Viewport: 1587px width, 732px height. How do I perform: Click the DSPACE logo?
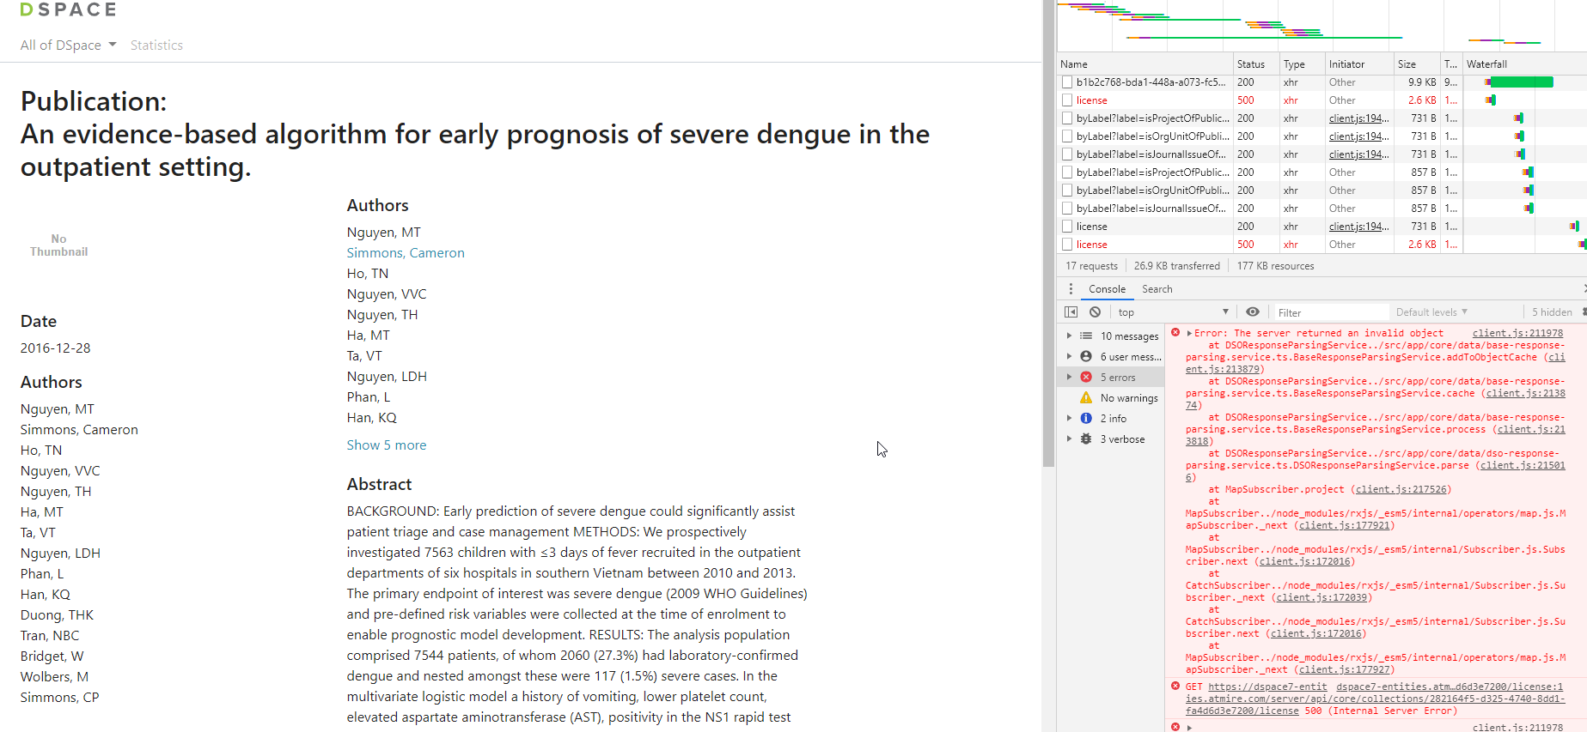pyautogui.click(x=68, y=9)
